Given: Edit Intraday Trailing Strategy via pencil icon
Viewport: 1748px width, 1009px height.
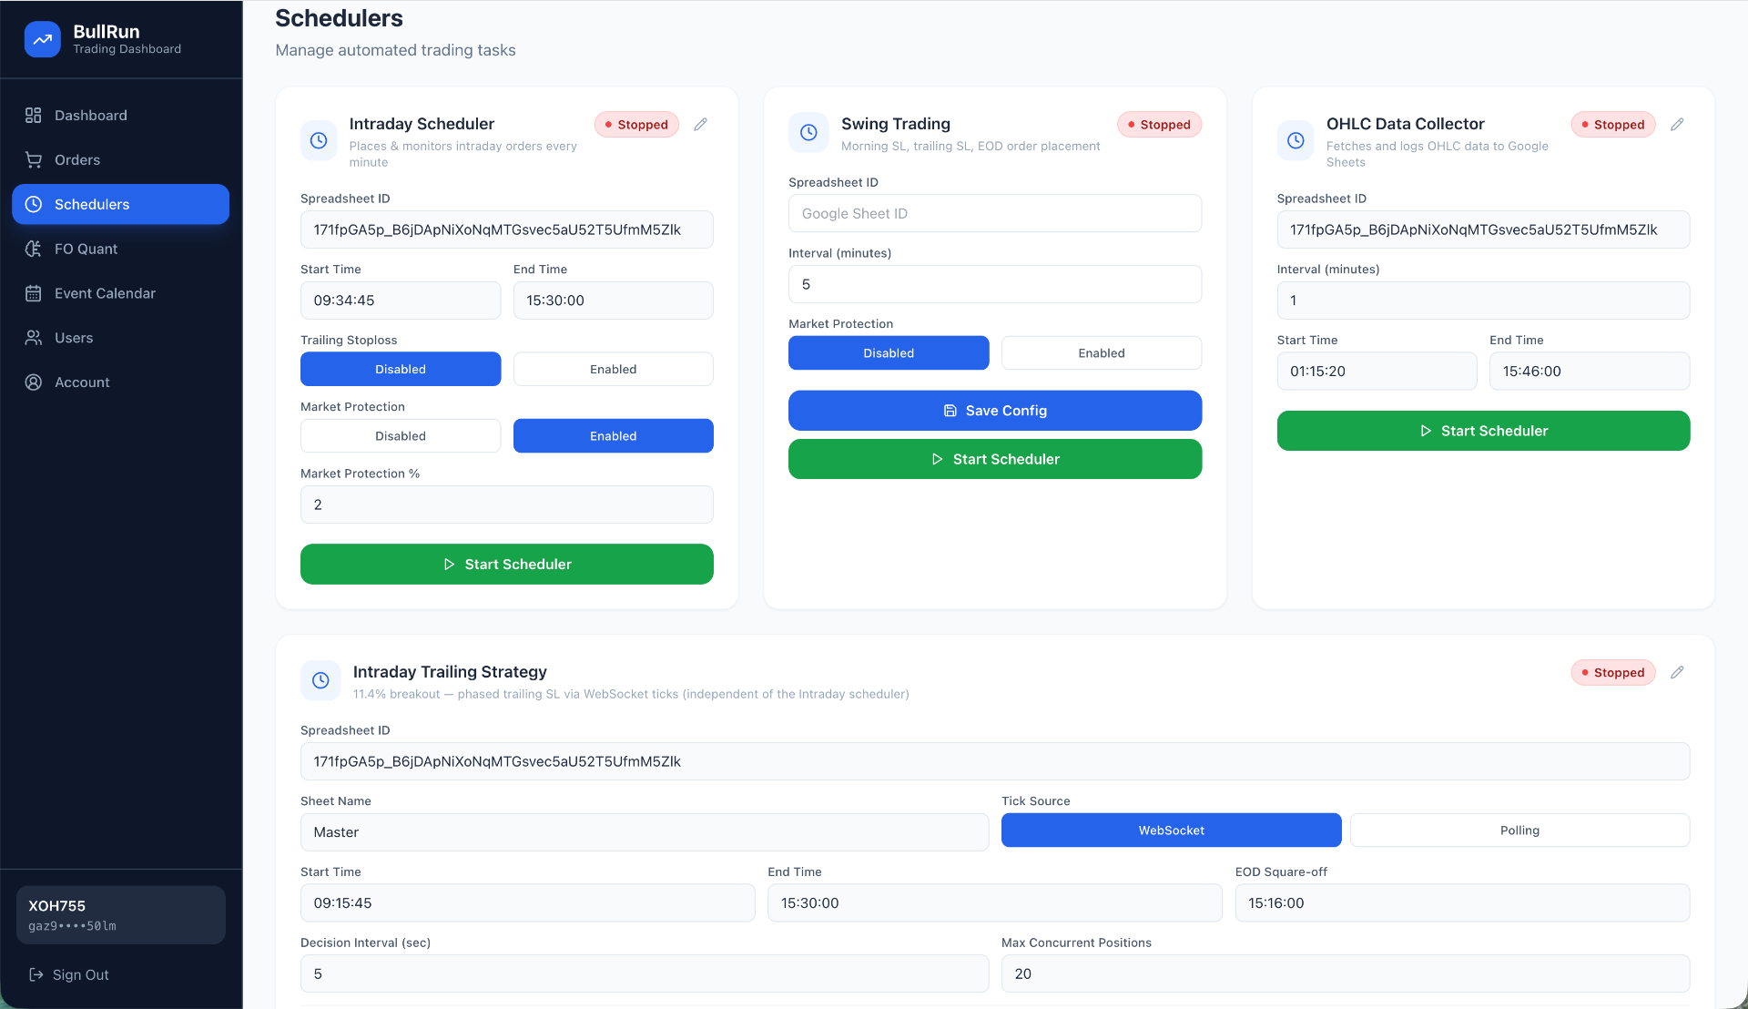Looking at the screenshot, I should 1677,672.
